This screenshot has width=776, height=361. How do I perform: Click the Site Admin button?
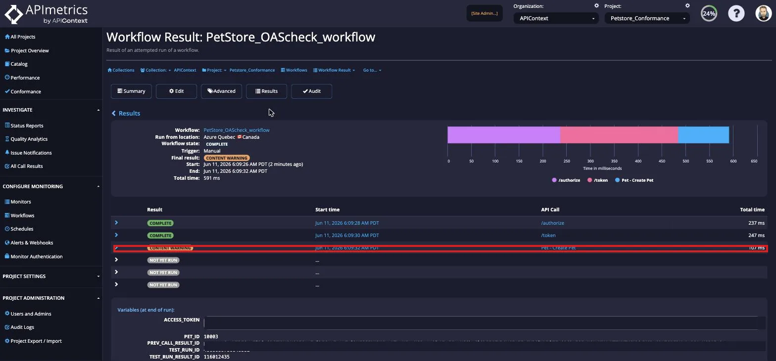(x=485, y=13)
